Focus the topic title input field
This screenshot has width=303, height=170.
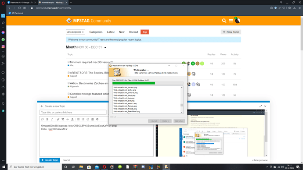(73, 112)
